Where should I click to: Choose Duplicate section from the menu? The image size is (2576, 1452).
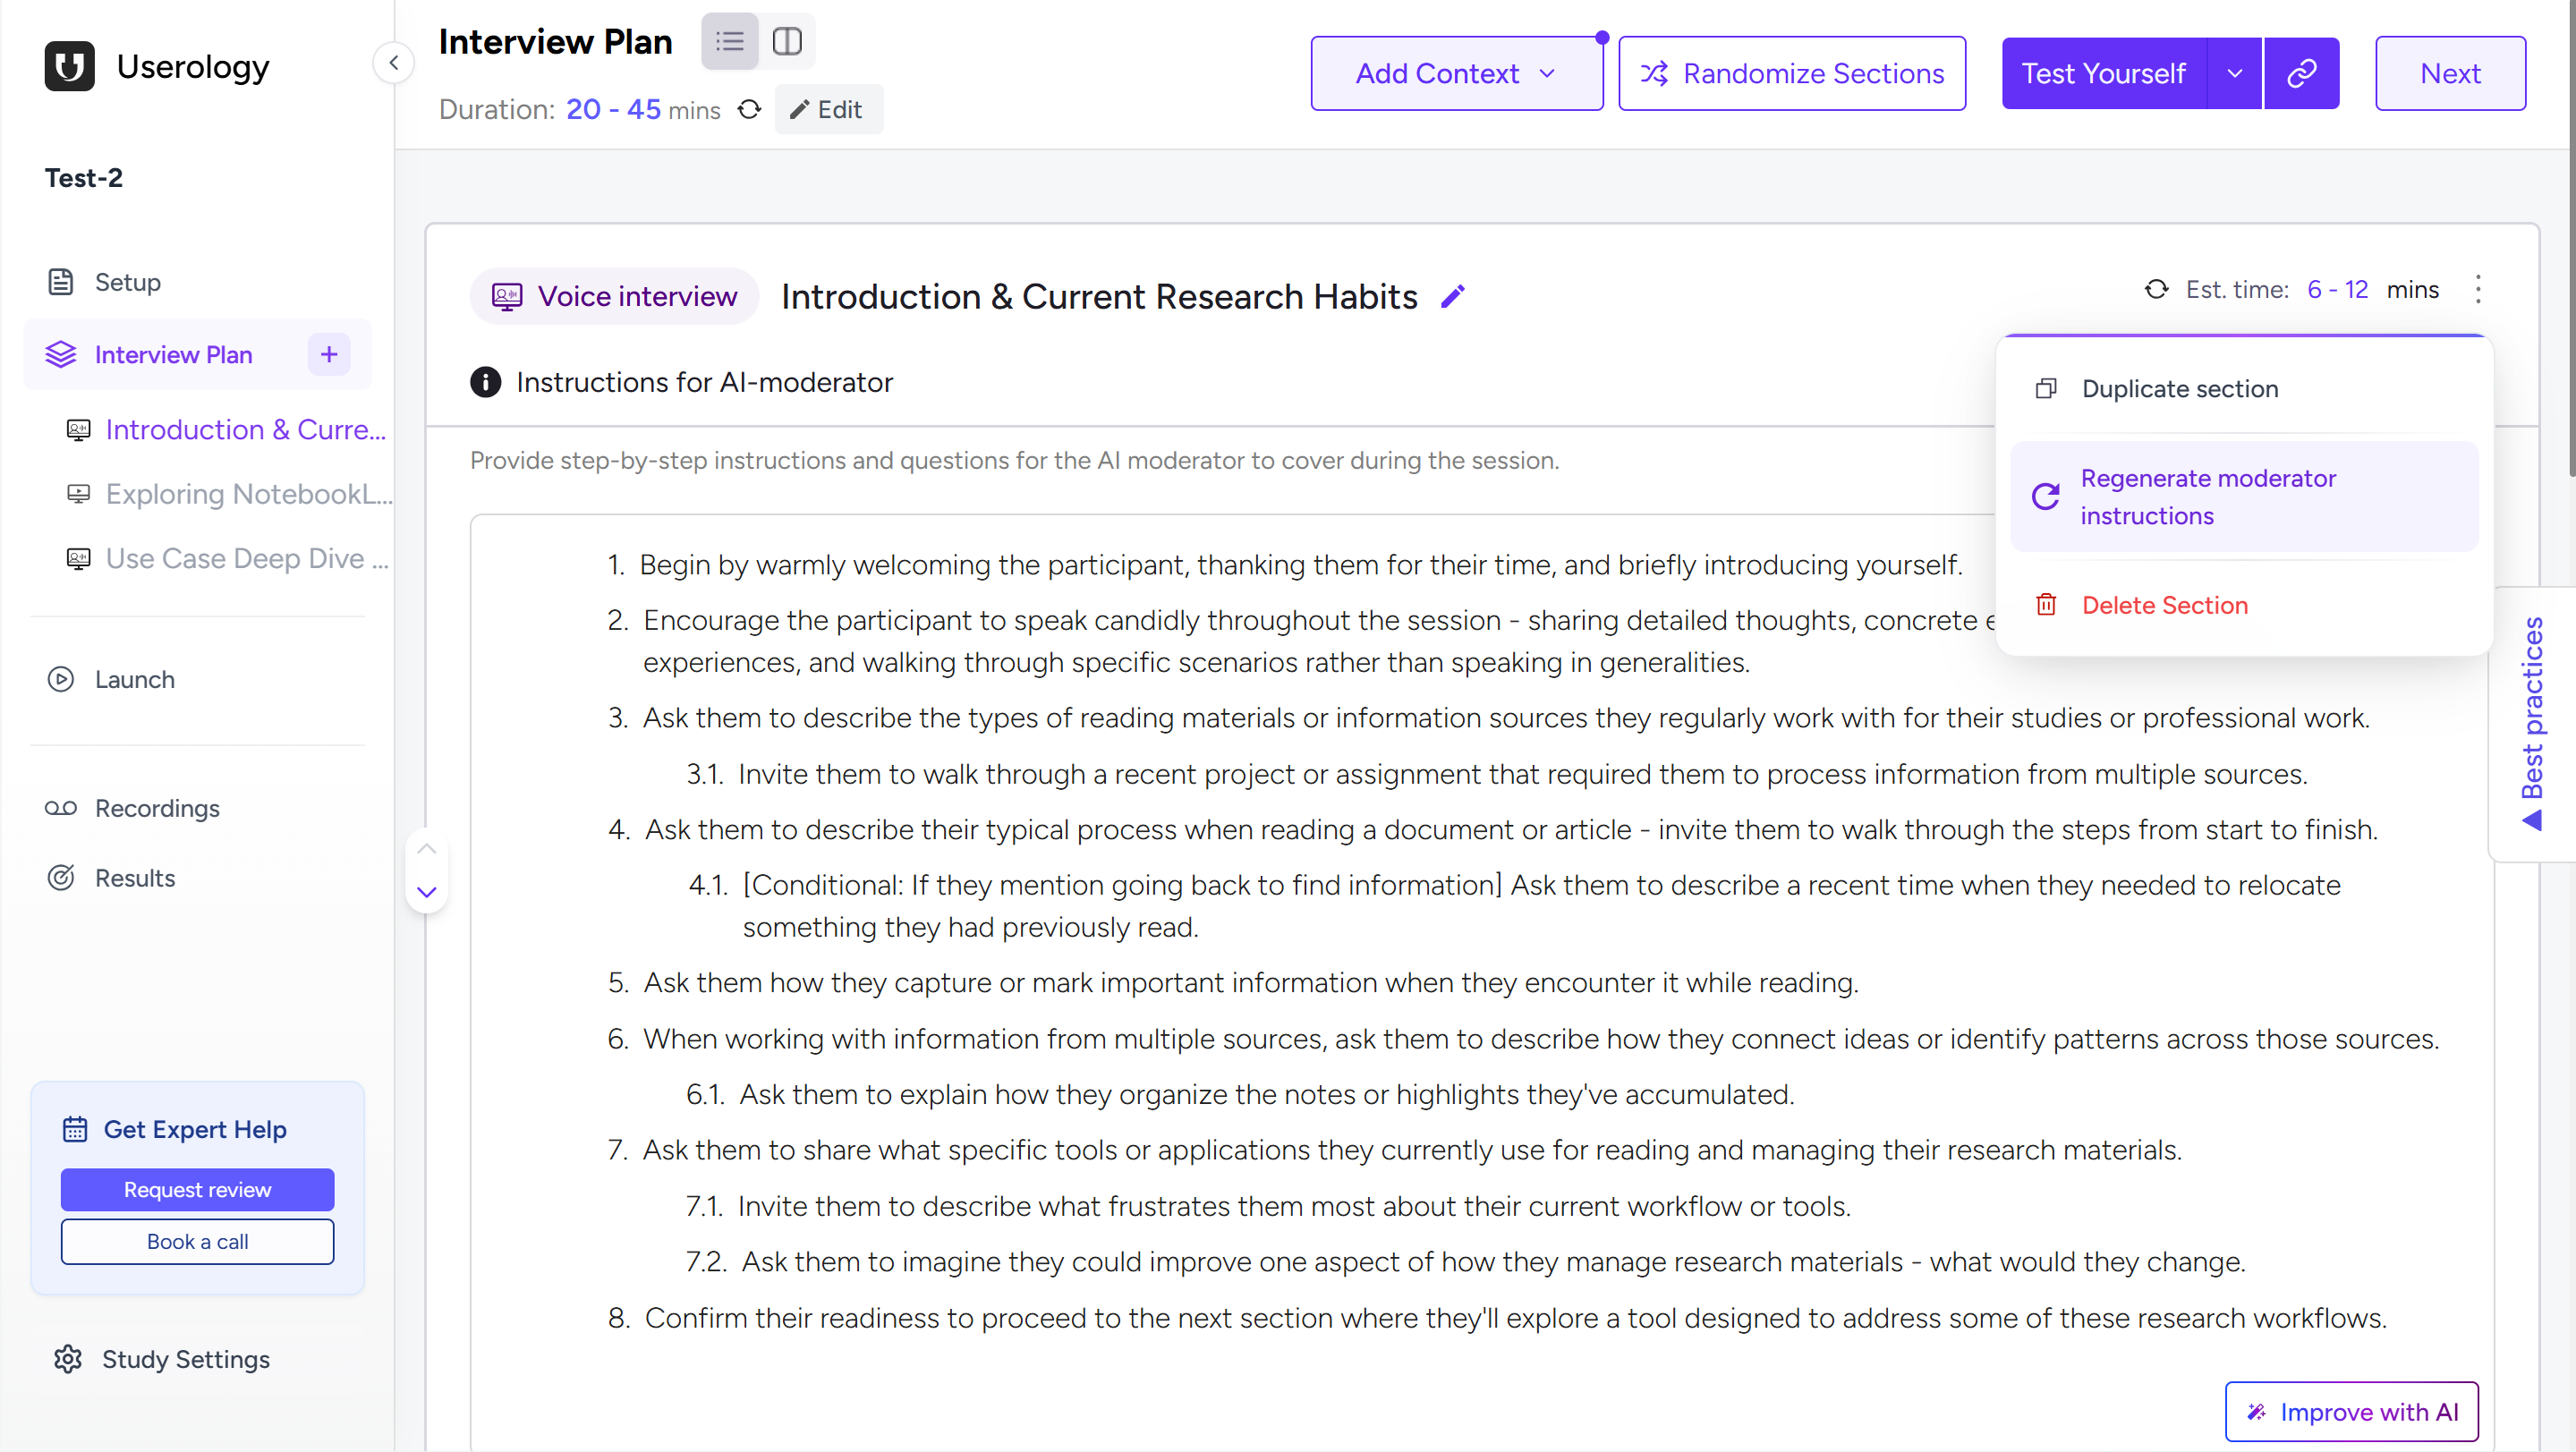click(x=2178, y=388)
